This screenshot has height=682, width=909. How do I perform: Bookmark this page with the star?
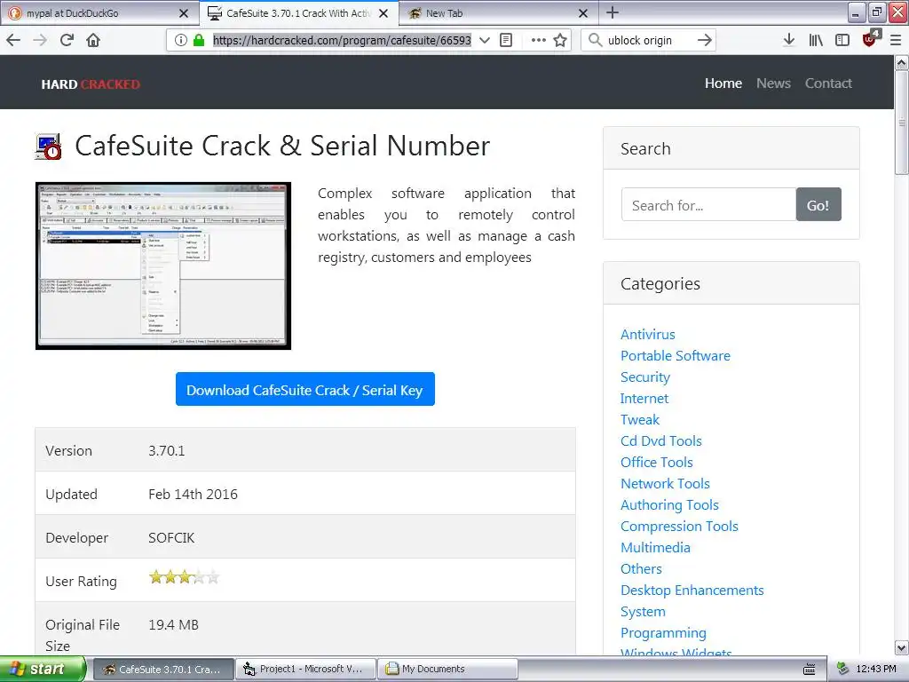point(560,40)
